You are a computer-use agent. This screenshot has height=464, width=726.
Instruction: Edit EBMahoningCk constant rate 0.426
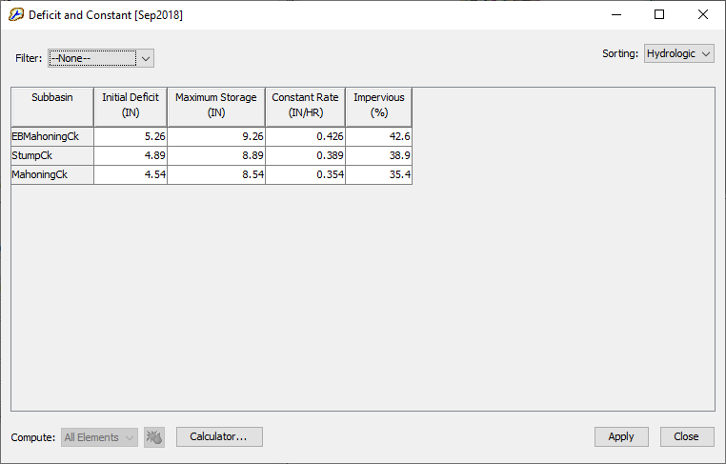point(306,136)
